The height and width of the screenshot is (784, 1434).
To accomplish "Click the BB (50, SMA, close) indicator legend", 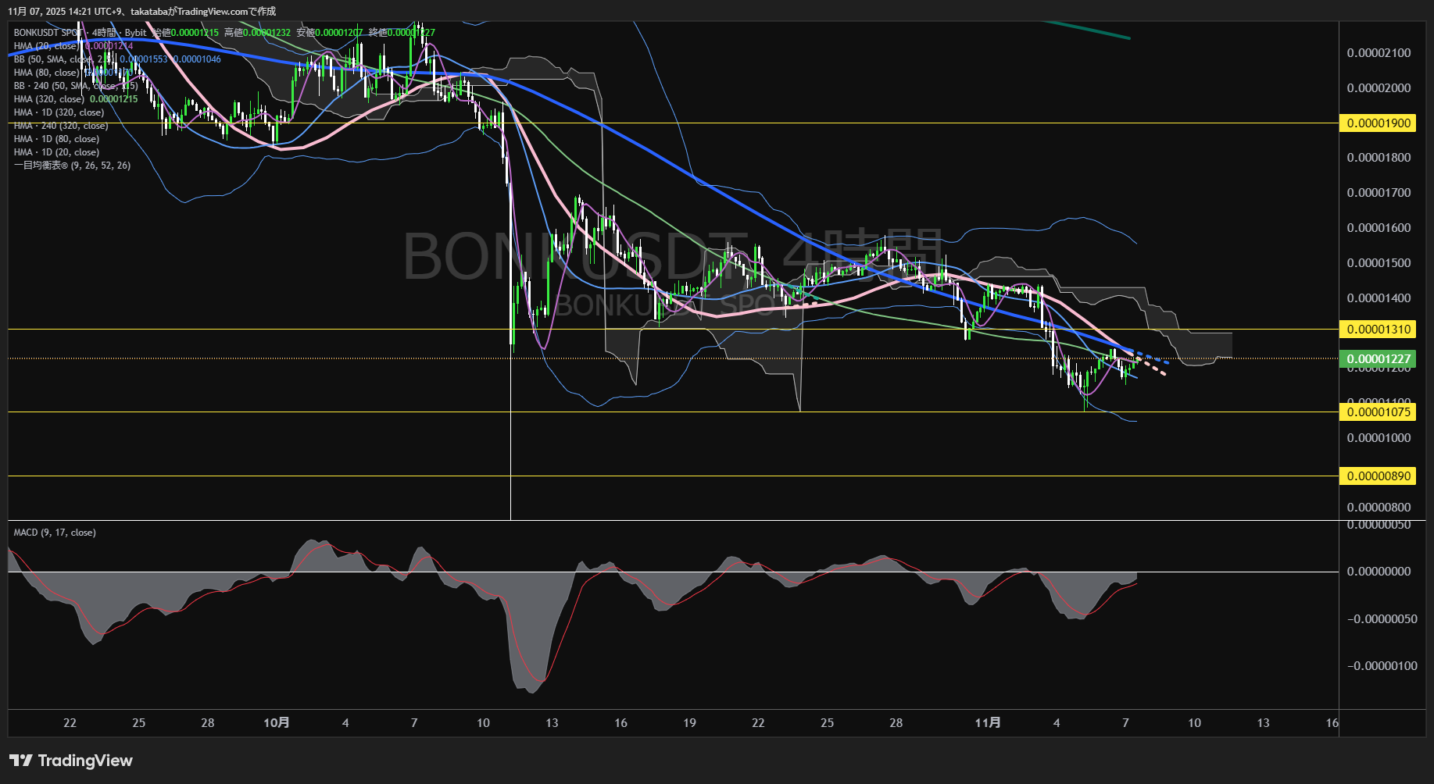I will pyautogui.click(x=53, y=59).
